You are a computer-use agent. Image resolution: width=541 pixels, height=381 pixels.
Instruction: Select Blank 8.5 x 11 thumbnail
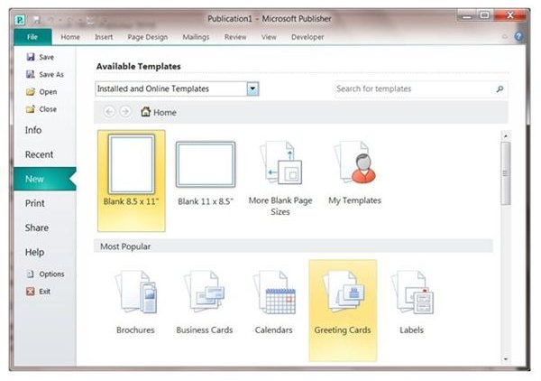tap(131, 164)
